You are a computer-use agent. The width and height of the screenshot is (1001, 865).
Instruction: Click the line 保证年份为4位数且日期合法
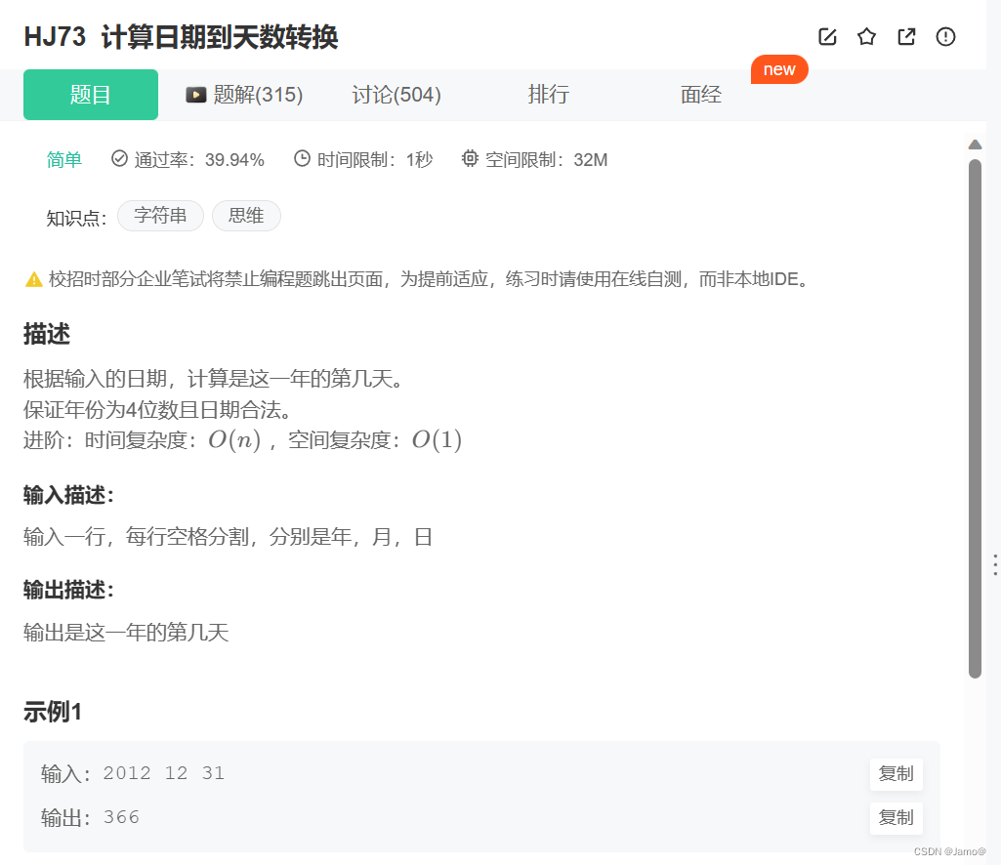coord(157,410)
